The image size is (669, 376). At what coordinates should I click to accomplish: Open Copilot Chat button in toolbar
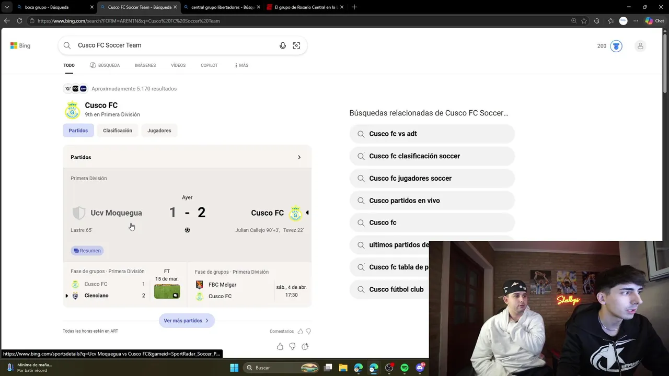(654, 21)
